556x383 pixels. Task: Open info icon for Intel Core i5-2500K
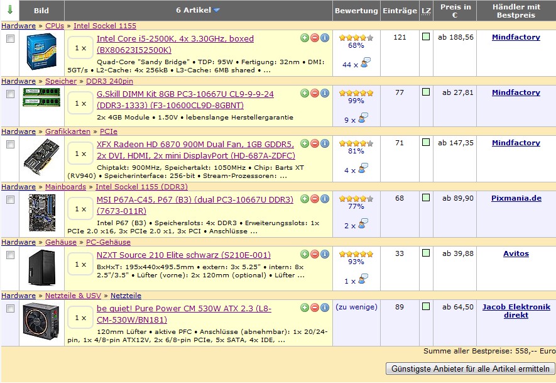click(324, 38)
